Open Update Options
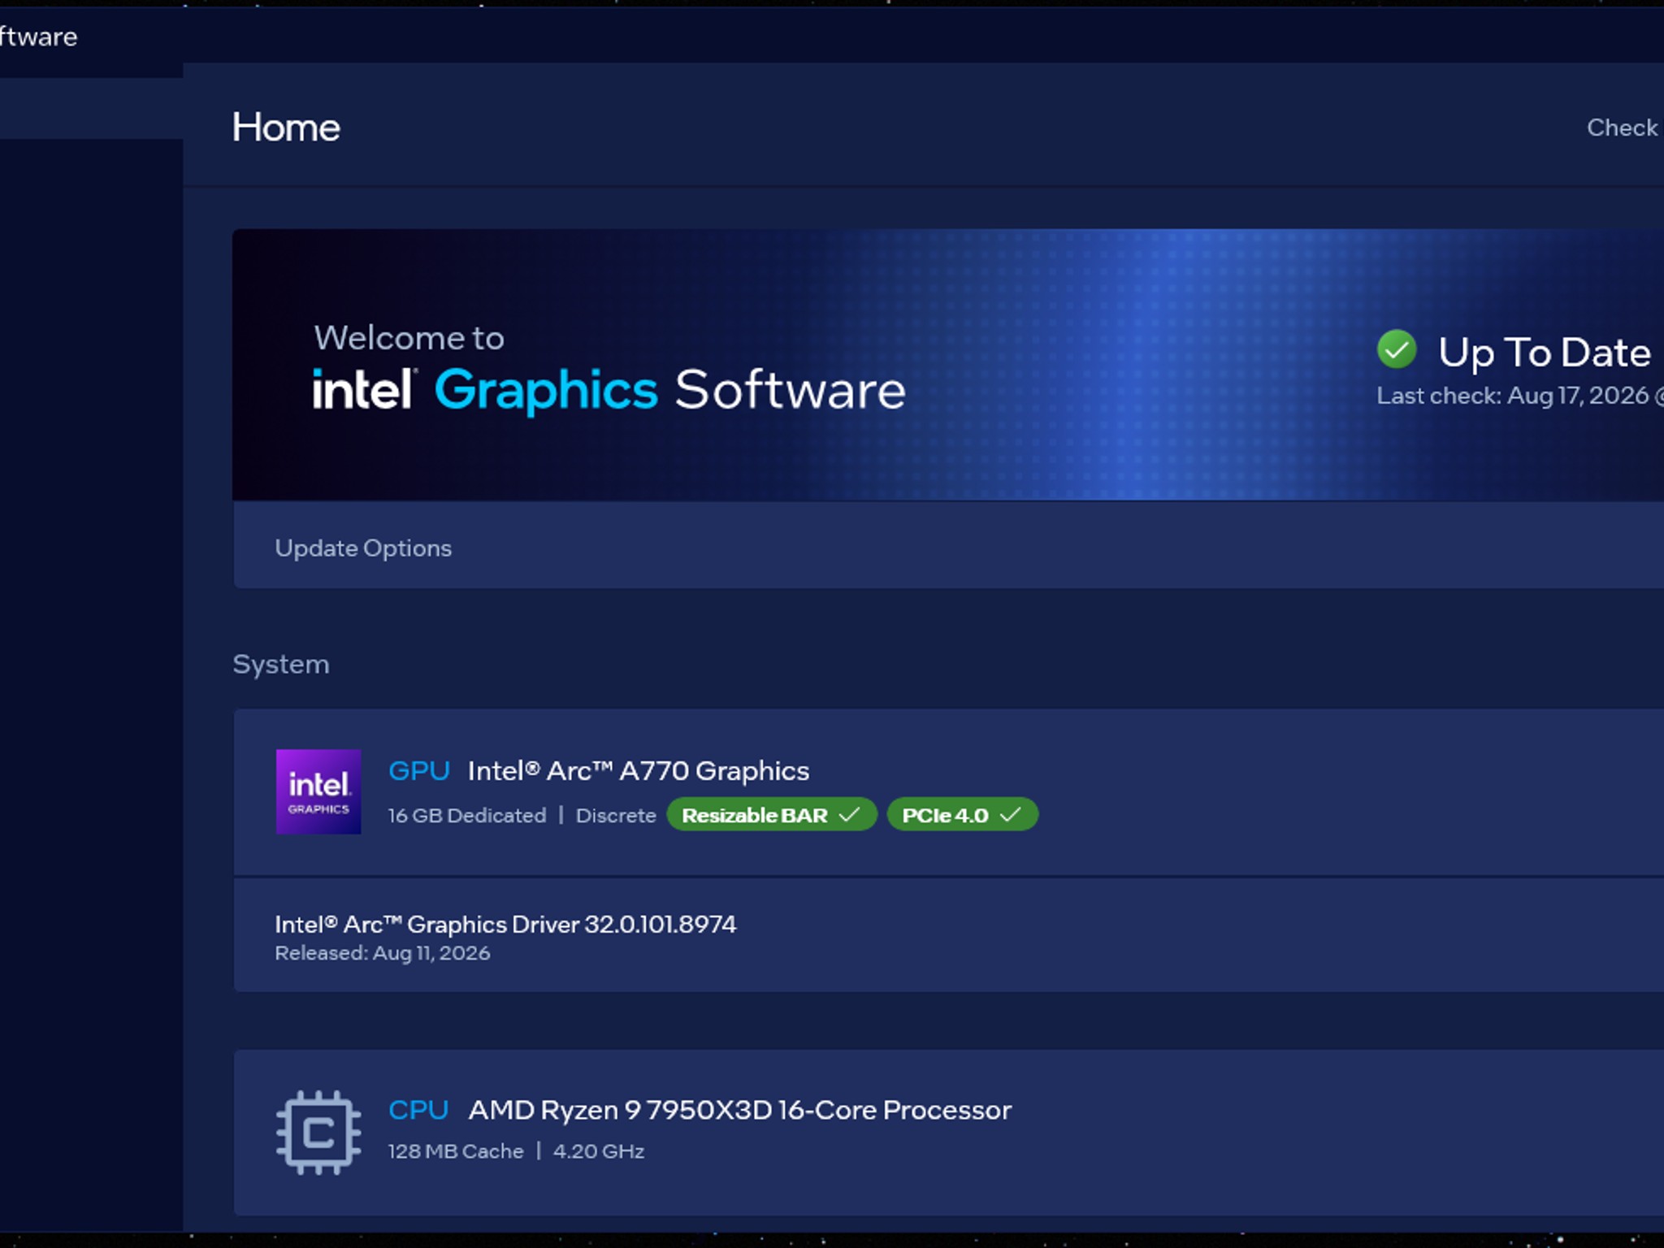 tap(363, 548)
